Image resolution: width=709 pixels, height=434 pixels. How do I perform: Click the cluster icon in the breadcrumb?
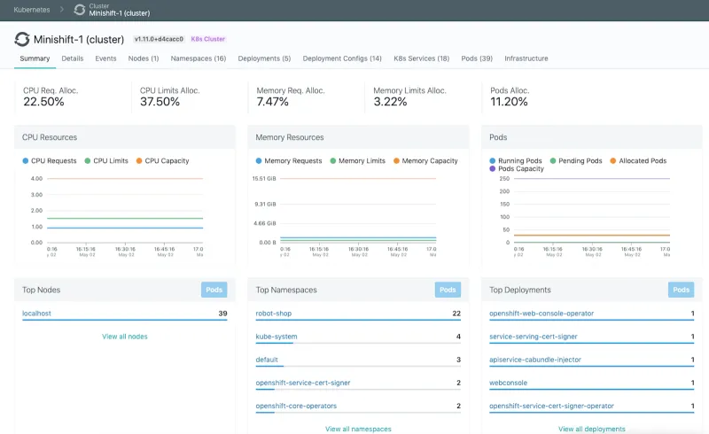click(80, 10)
